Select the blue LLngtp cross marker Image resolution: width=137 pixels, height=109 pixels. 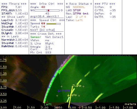coord(59,91)
